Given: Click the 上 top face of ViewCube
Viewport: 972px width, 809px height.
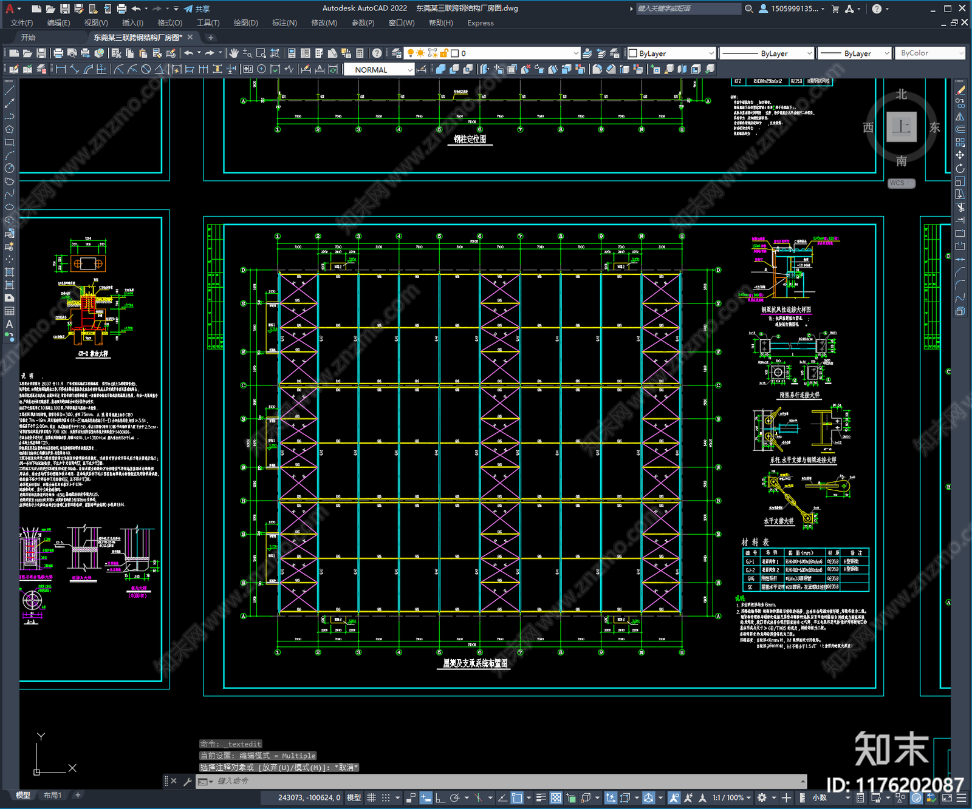Looking at the screenshot, I should tap(902, 127).
